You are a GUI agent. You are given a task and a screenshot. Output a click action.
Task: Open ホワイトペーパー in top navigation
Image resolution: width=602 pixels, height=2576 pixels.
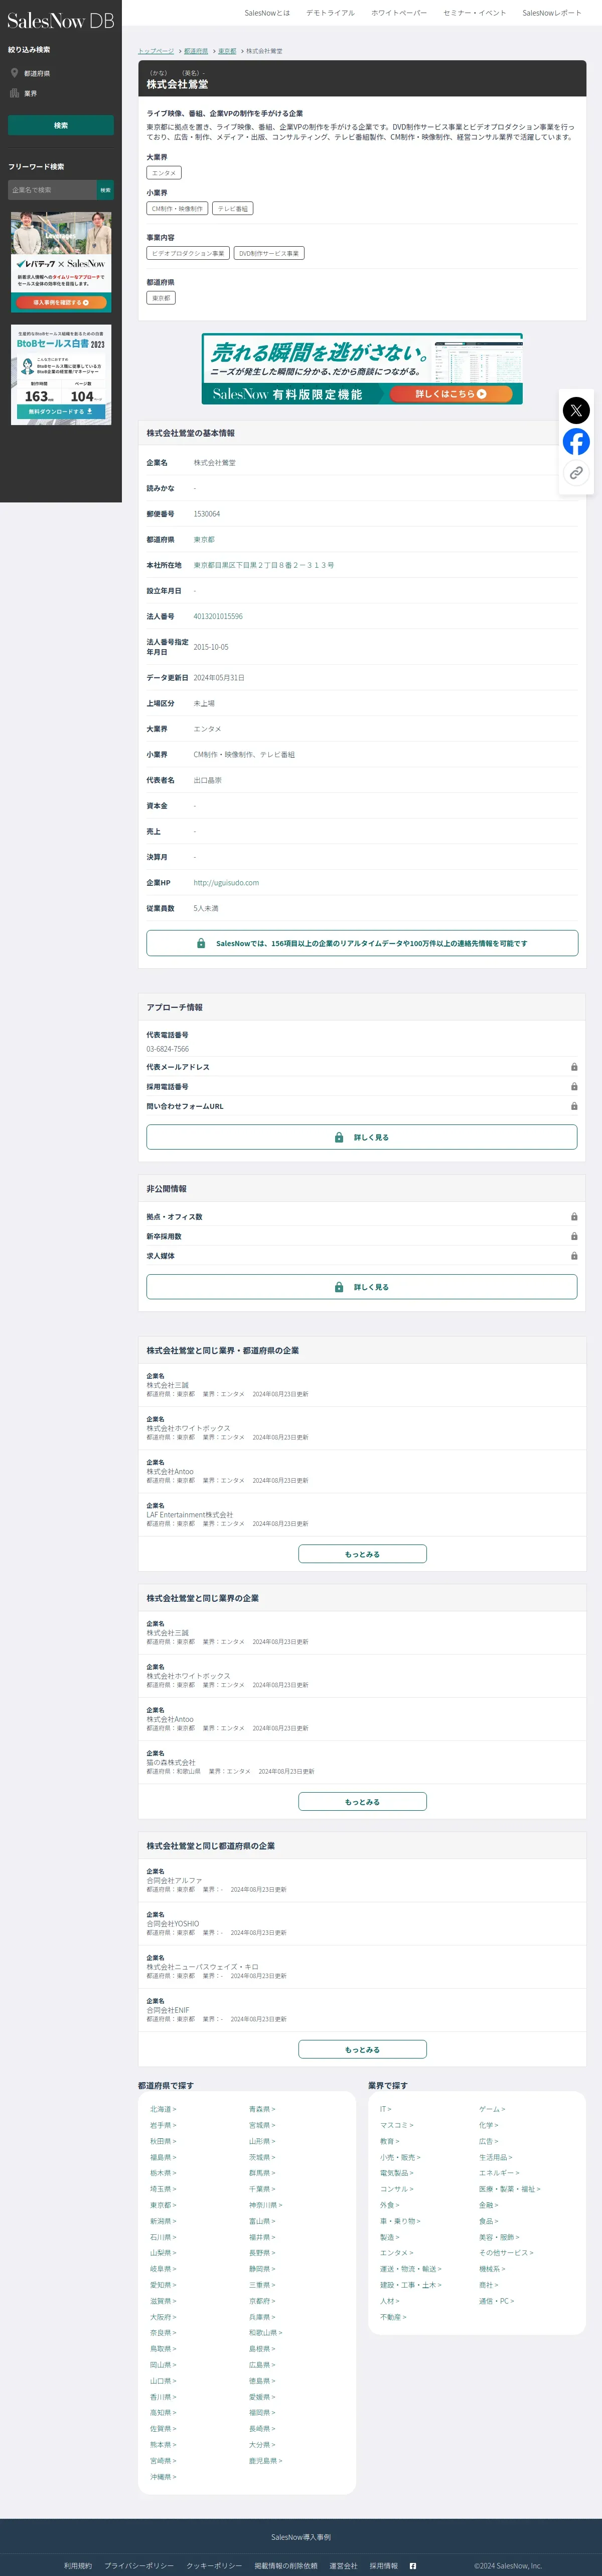(x=399, y=13)
